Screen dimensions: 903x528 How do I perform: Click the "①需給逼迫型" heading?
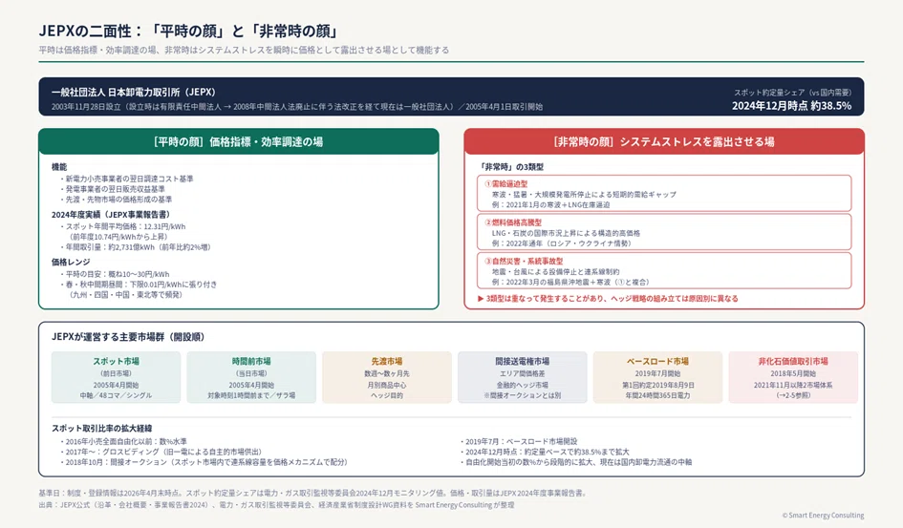point(506,184)
